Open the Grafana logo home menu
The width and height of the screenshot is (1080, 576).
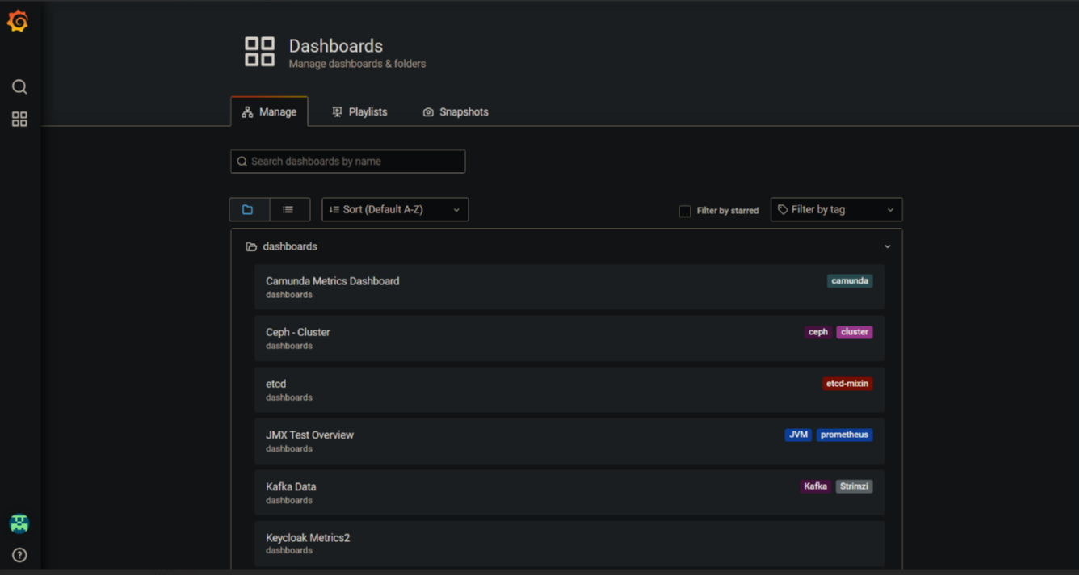[18, 21]
